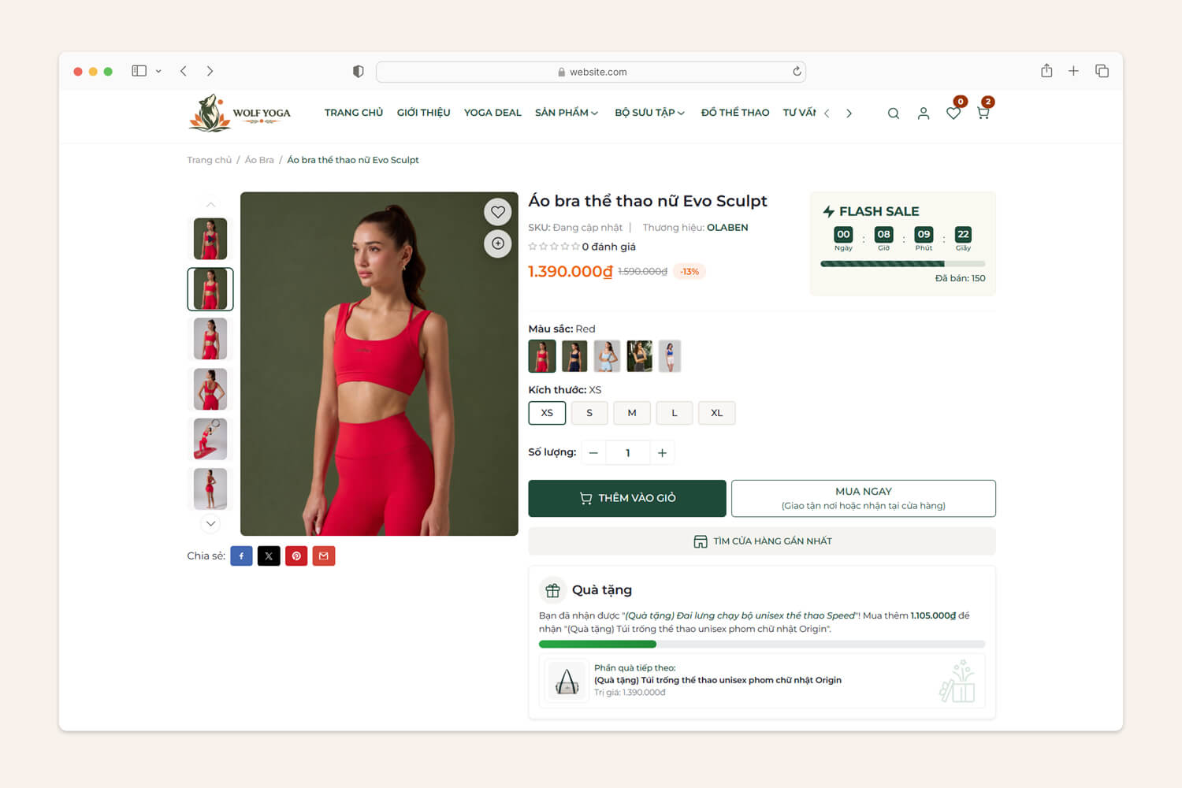The height and width of the screenshot is (788, 1182).
Task: Open browser sidebar dropdown arrow
Action: pos(158,71)
